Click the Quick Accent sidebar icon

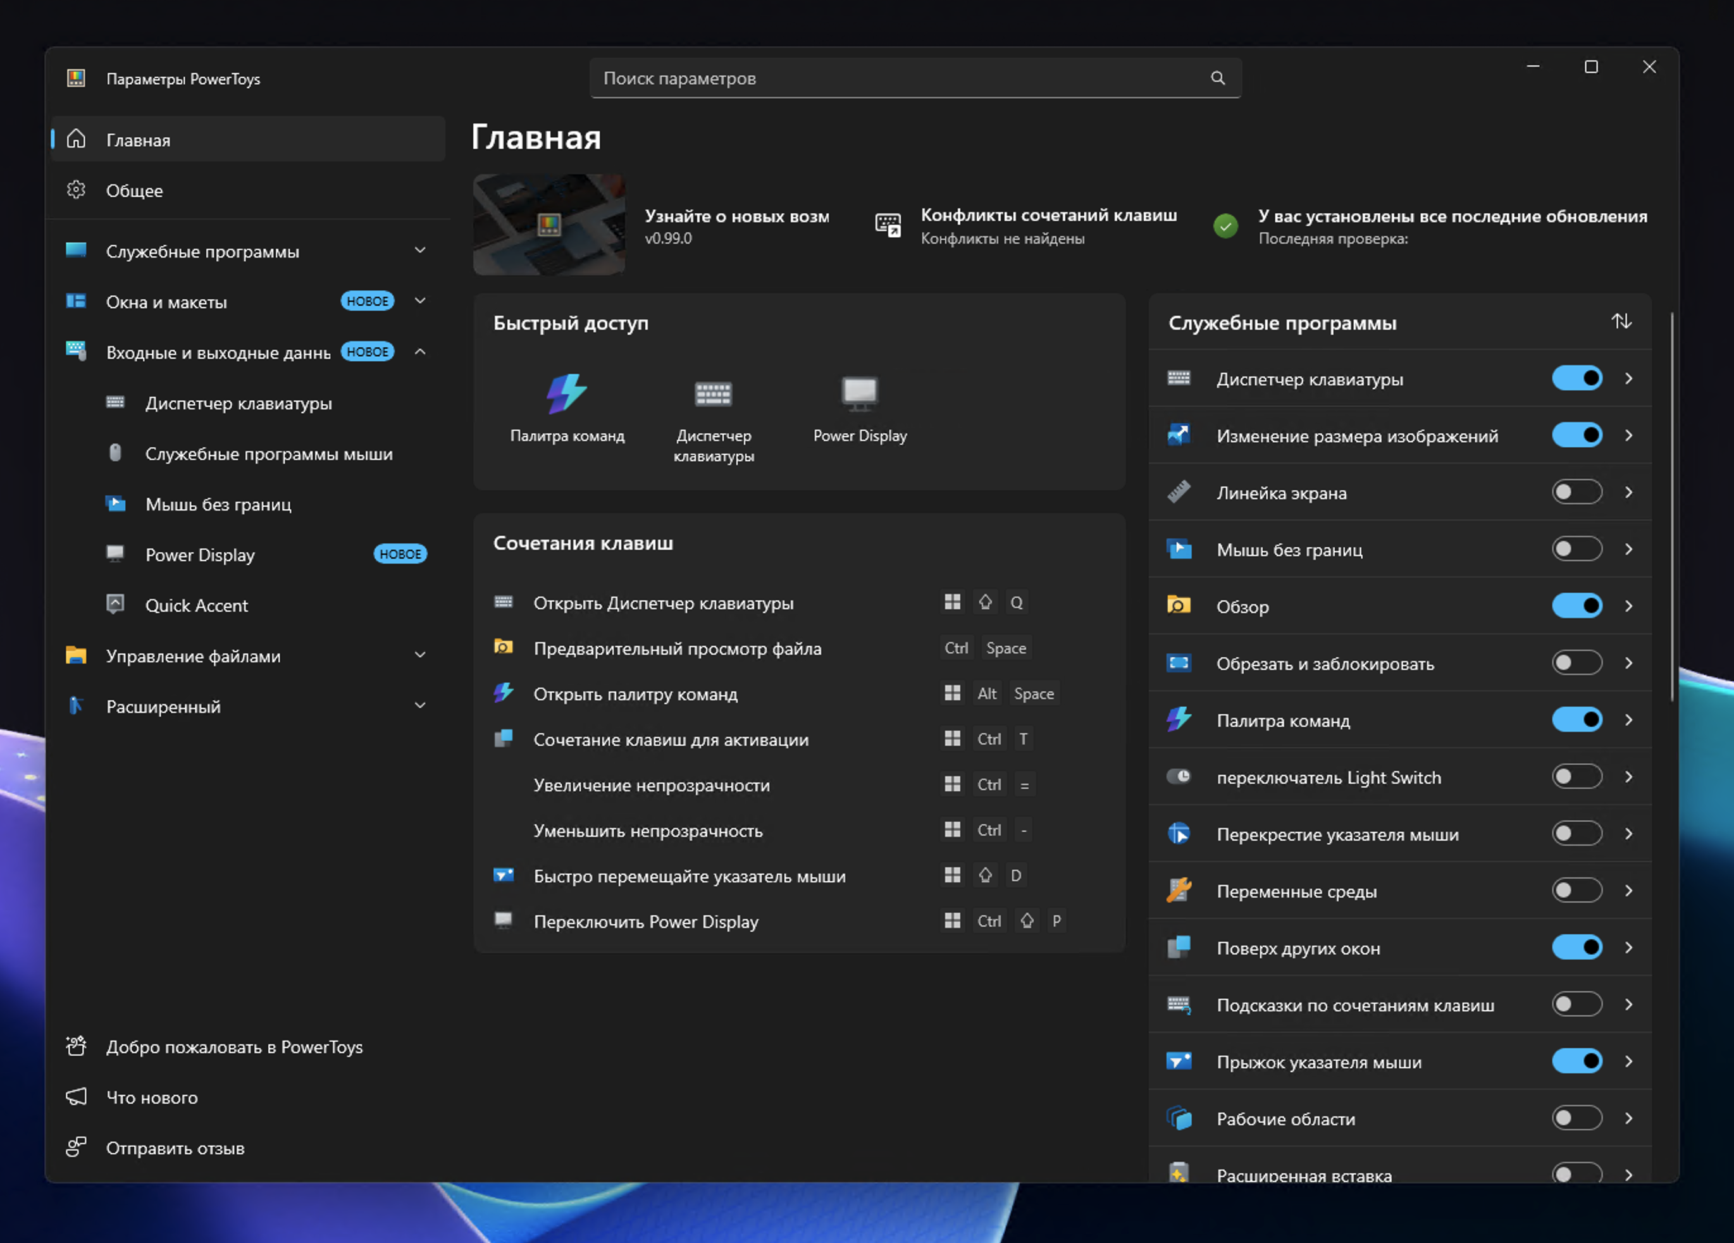point(115,605)
